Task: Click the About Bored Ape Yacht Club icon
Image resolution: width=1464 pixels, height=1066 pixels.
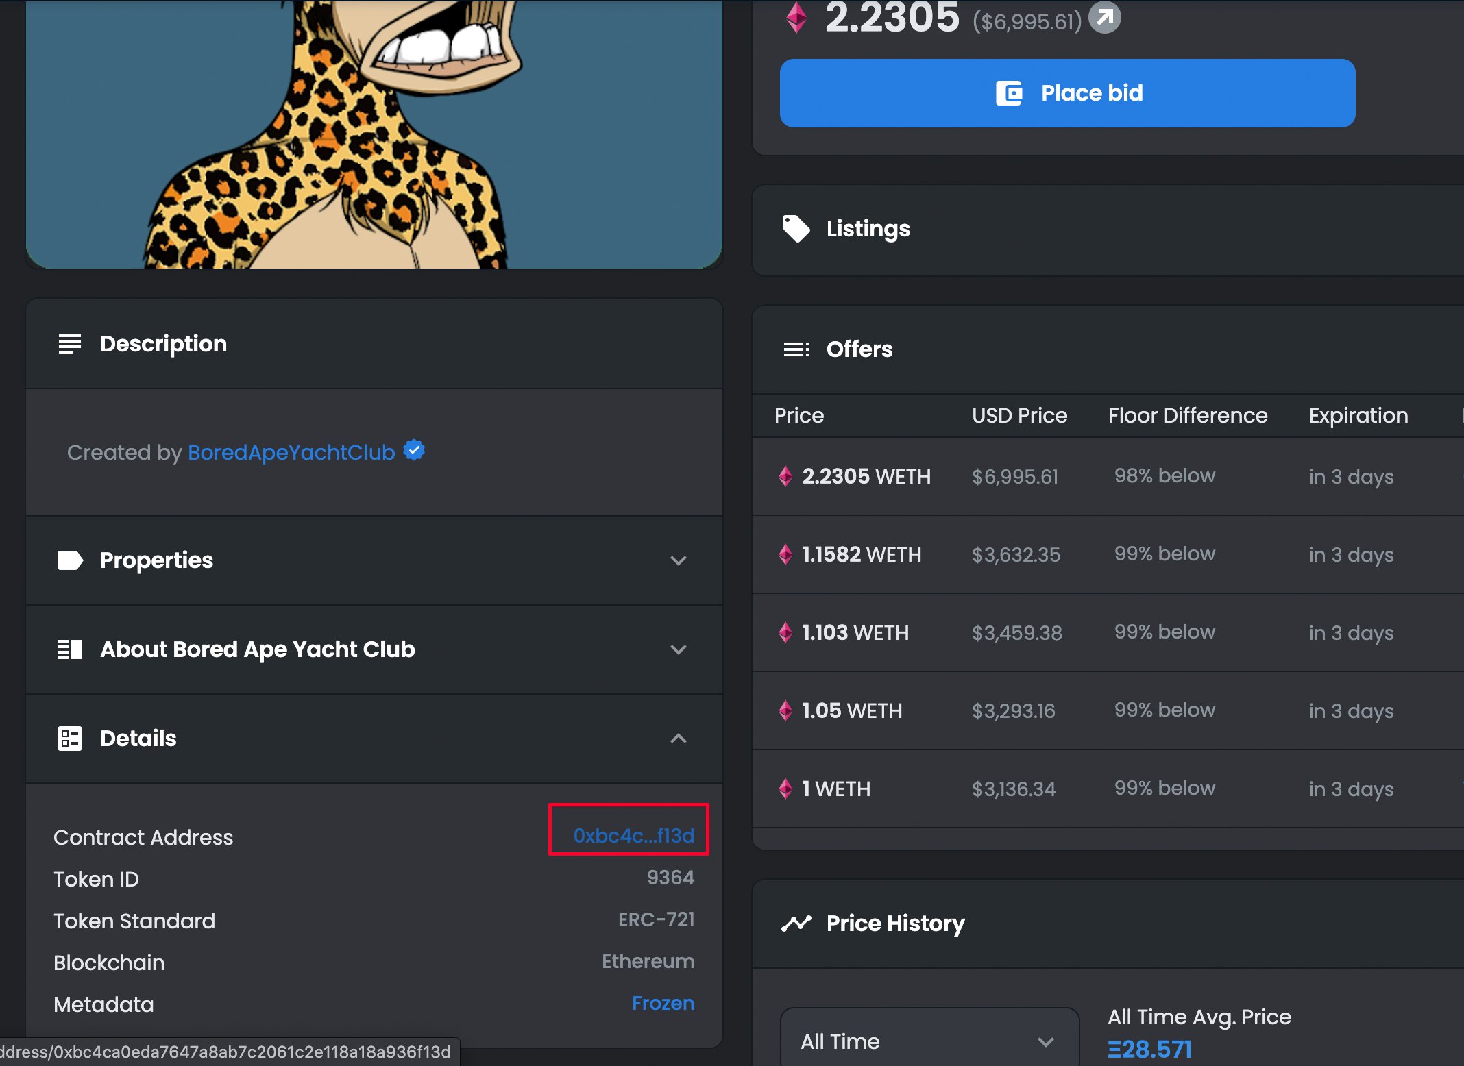Action: pos(69,649)
